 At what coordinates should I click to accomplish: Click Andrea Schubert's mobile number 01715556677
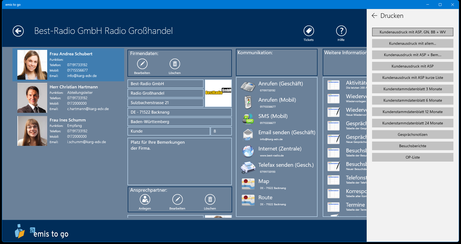pyautogui.click(x=78, y=70)
